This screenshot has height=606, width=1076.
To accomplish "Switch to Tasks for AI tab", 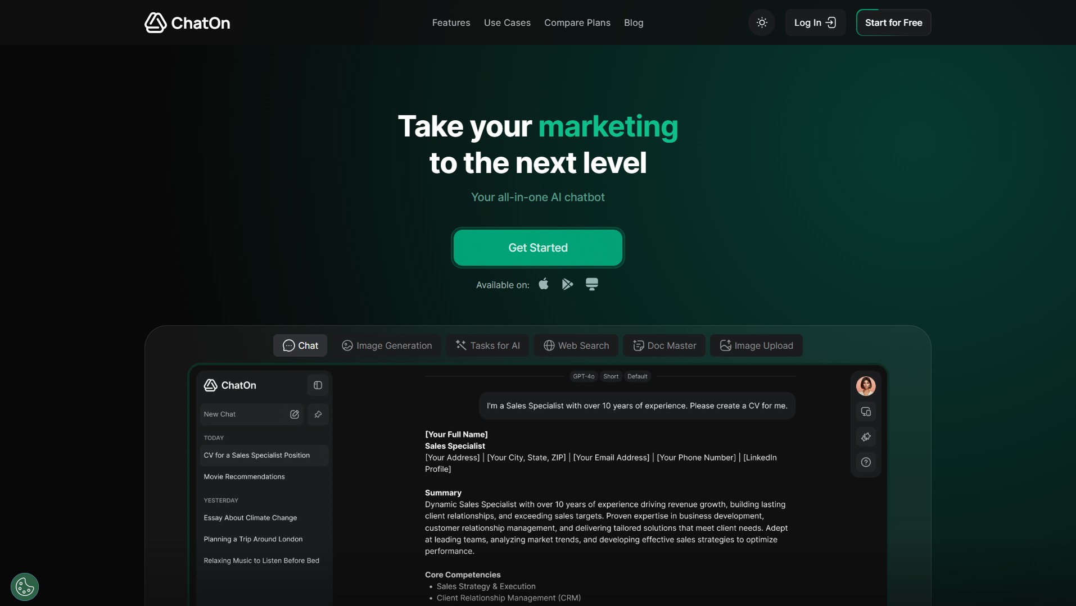I will click(x=487, y=345).
